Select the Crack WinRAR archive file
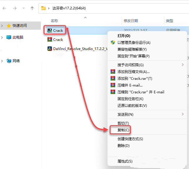This screenshot has height=169, width=189. point(58,39)
